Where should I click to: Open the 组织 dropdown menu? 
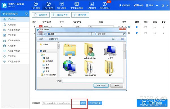pos(42,39)
